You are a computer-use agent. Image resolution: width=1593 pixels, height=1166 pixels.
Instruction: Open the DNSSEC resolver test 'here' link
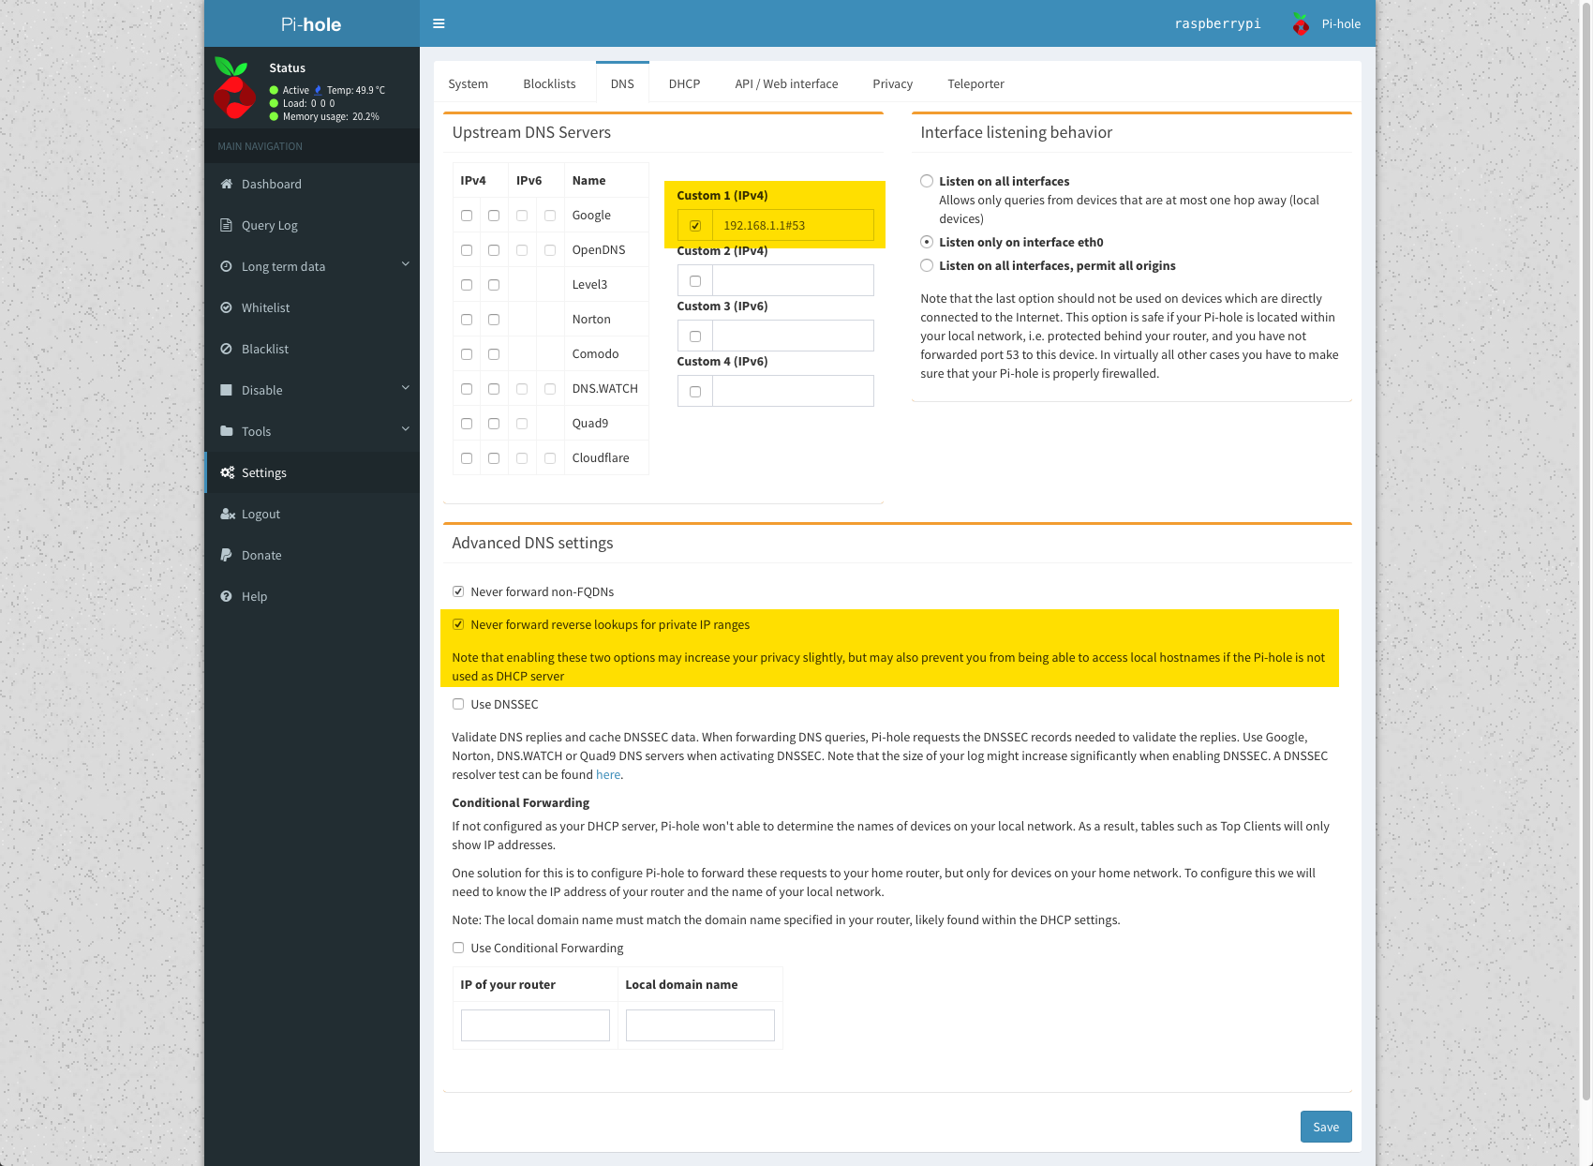point(608,774)
